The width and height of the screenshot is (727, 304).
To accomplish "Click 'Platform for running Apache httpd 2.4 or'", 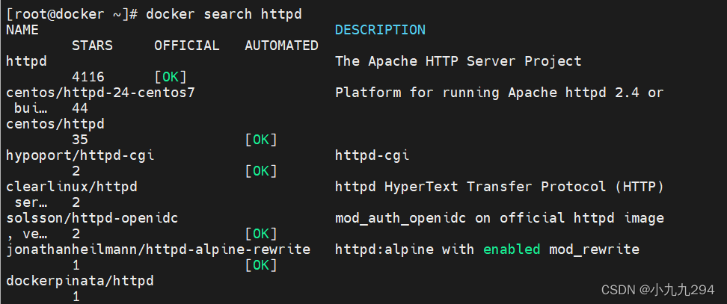I will [500, 93].
